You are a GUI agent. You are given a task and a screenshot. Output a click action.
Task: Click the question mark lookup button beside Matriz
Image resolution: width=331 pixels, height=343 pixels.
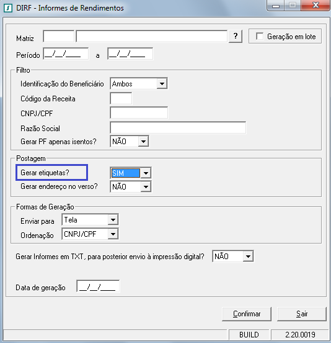235,36
